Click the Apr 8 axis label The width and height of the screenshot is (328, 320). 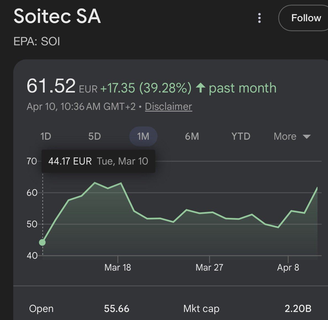click(288, 268)
